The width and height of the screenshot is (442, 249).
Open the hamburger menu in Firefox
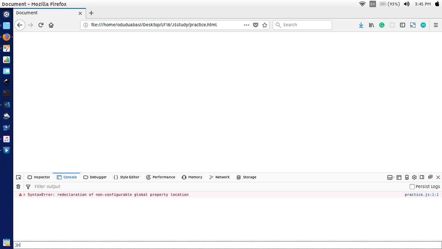coord(435,25)
